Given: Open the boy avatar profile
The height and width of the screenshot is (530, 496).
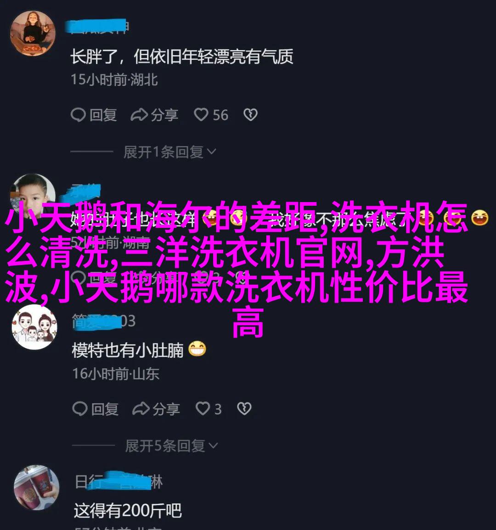Looking at the screenshot, I should [x=33, y=195].
